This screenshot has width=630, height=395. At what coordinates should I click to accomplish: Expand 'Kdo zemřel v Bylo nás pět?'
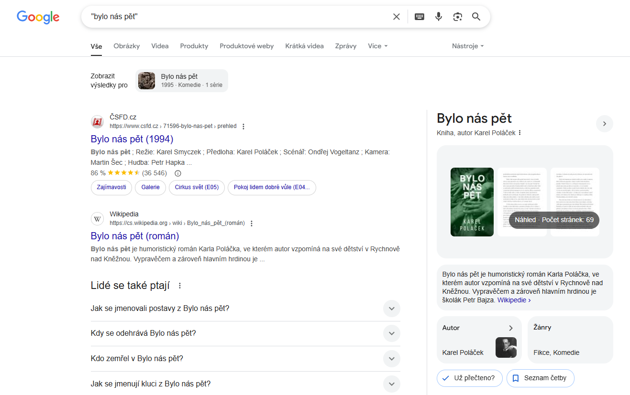pyautogui.click(x=391, y=358)
